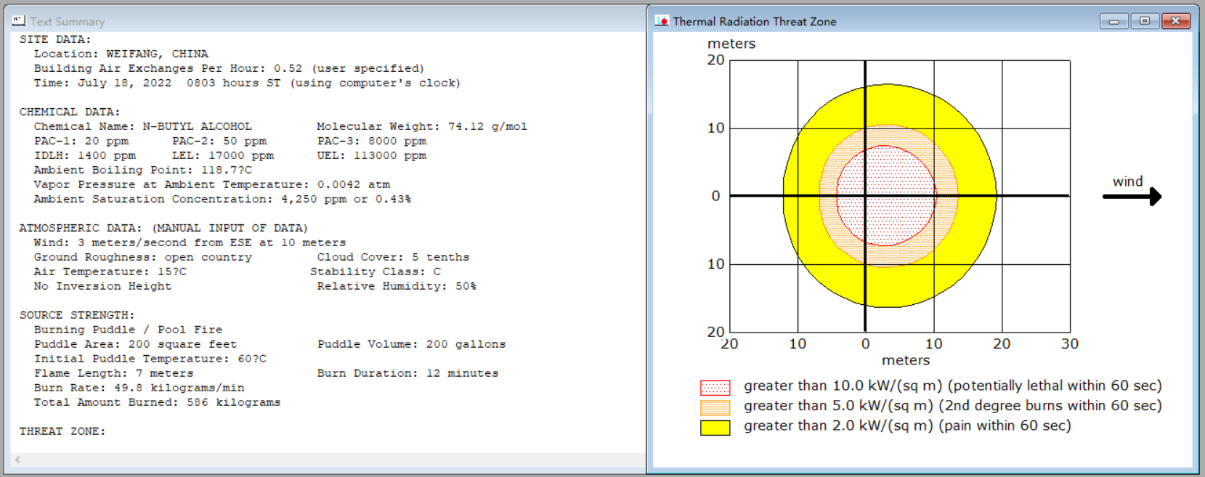Click the Text Summary title bar
Screen dimensions: 1205x477
(327, 21)
